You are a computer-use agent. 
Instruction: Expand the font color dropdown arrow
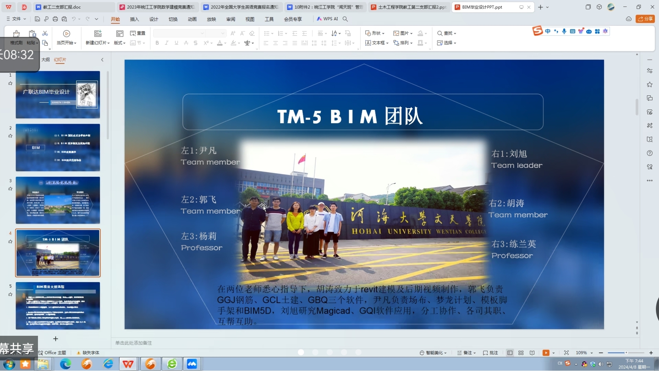tap(225, 43)
